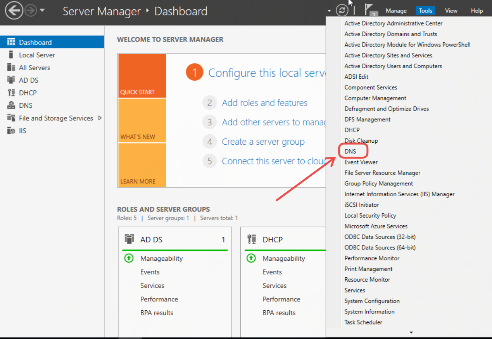This screenshot has height=339, width=492.
Task: Select DNS from the Tools menu
Action: click(x=350, y=151)
